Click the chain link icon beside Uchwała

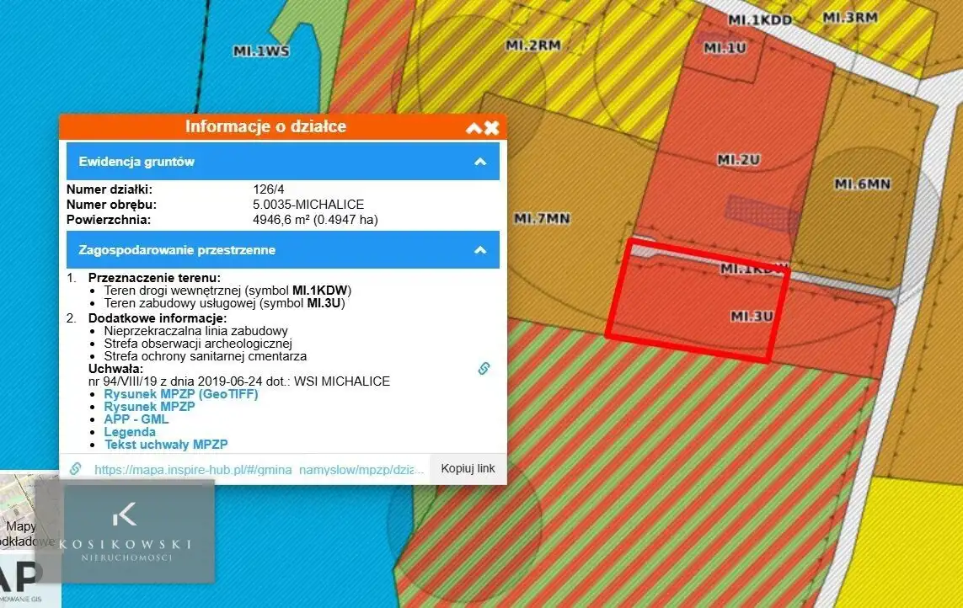pos(484,368)
